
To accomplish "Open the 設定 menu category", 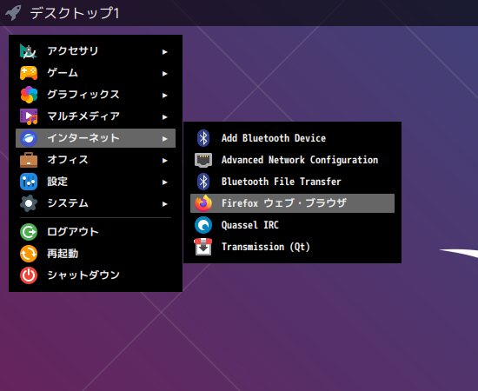I will pos(96,182).
